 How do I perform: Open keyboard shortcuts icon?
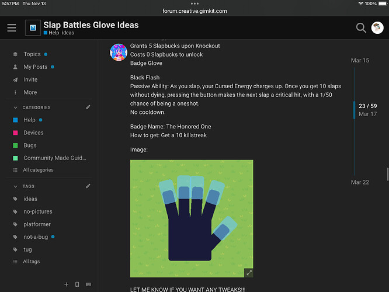(x=88, y=284)
